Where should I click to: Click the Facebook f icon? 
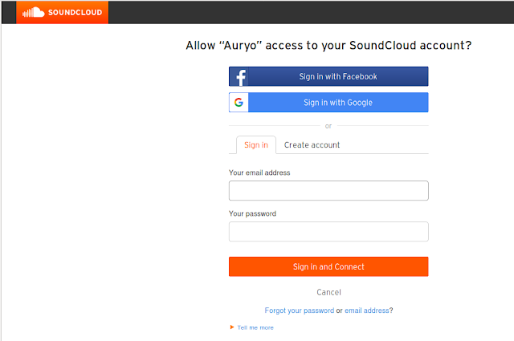(x=241, y=77)
